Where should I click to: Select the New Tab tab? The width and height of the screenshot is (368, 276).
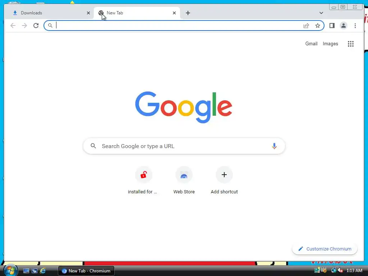click(x=136, y=13)
